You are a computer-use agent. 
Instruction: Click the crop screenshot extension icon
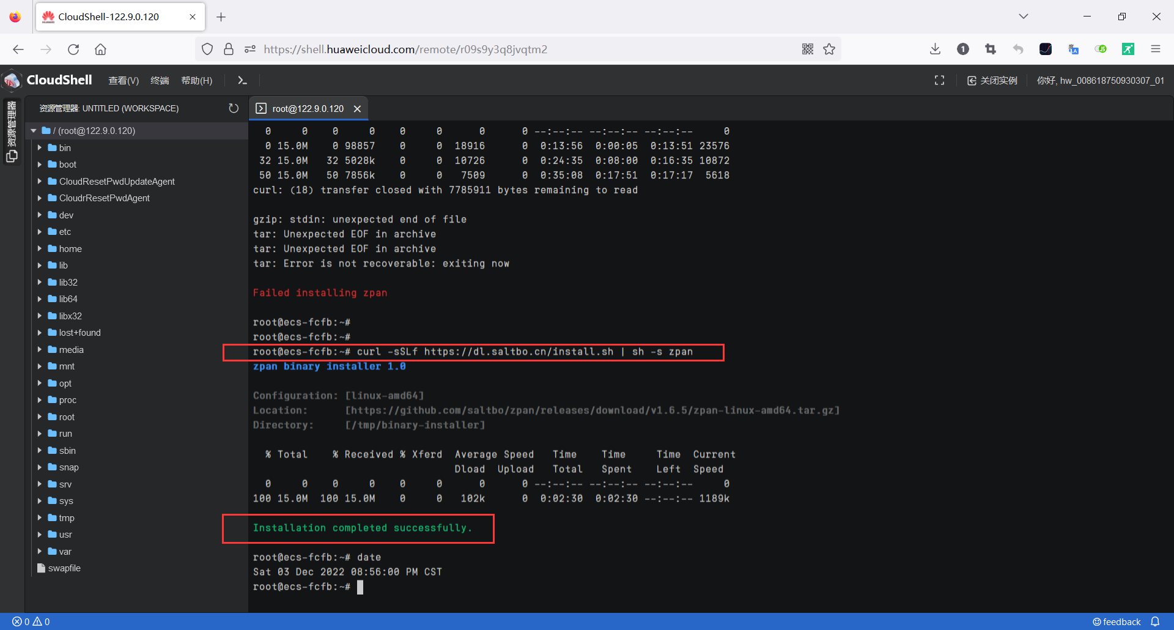click(991, 50)
